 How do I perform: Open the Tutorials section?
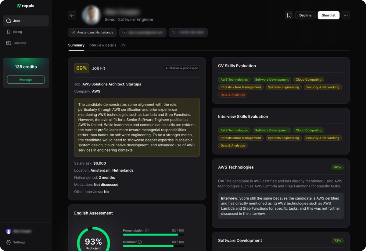pyautogui.click(x=19, y=43)
